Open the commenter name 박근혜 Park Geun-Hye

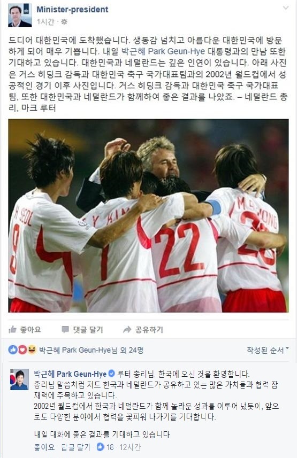pyautogui.click(x=70, y=374)
